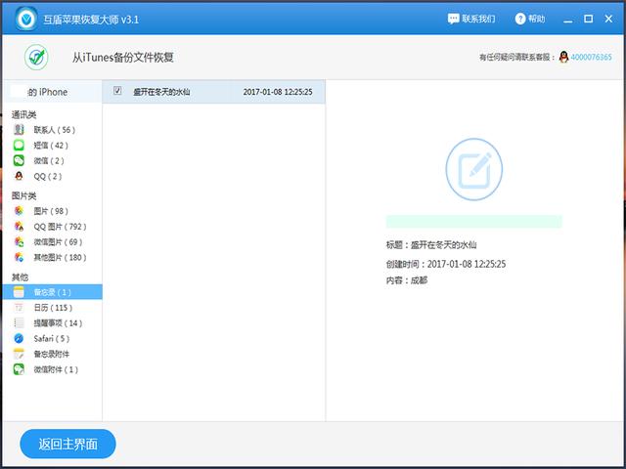The height and width of the screenshot is (469, 626).
Task: Select the 联系人 contacts icon
Action: (19, 130)
